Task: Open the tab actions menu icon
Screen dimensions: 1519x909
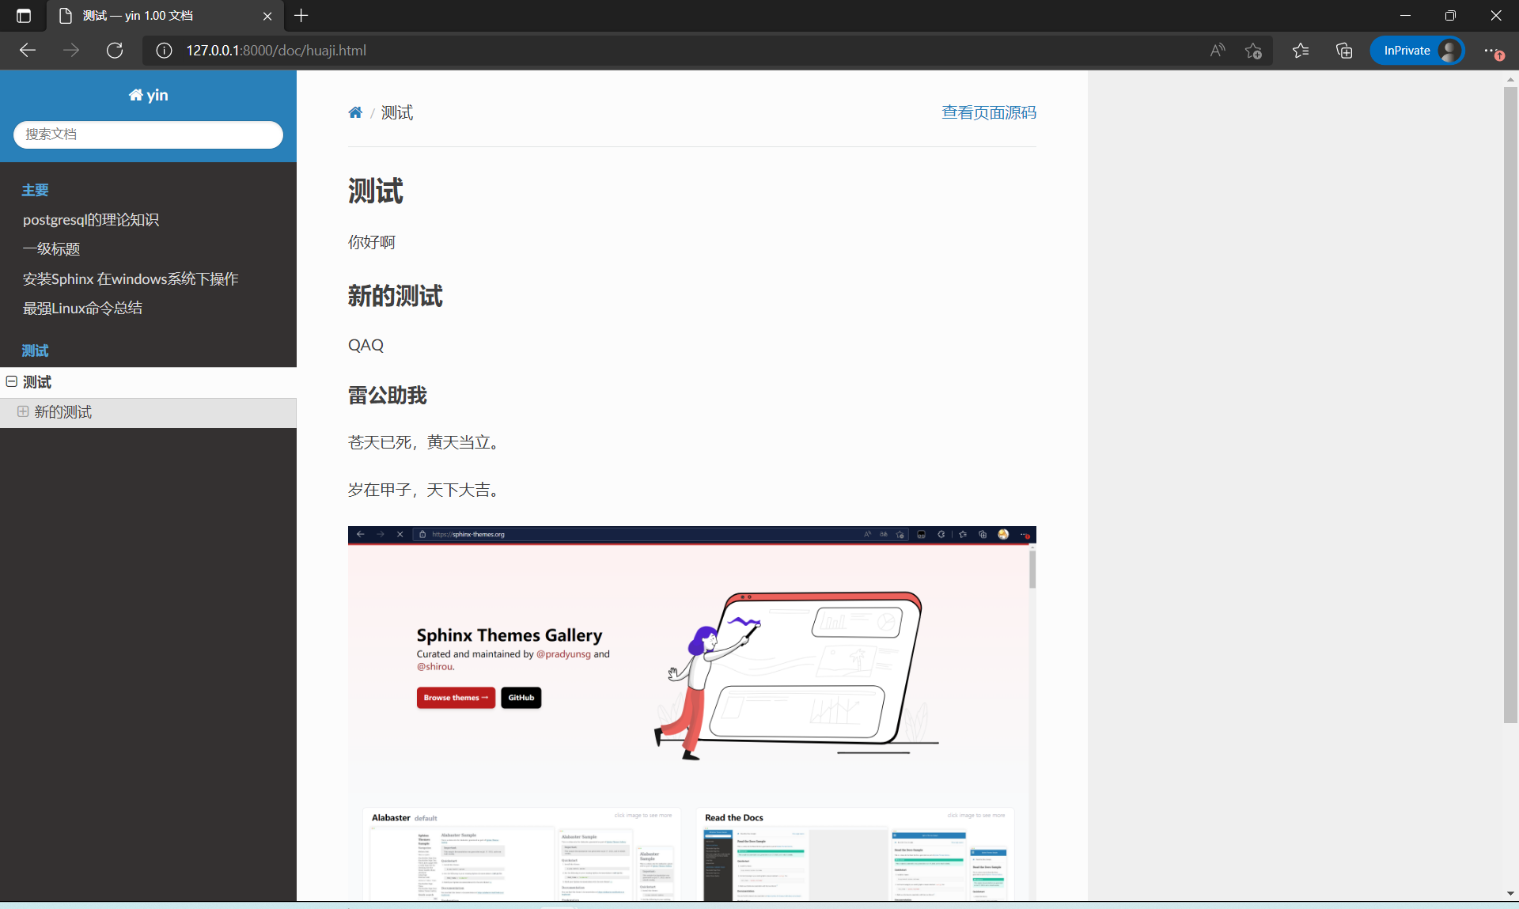Action: 24,16
